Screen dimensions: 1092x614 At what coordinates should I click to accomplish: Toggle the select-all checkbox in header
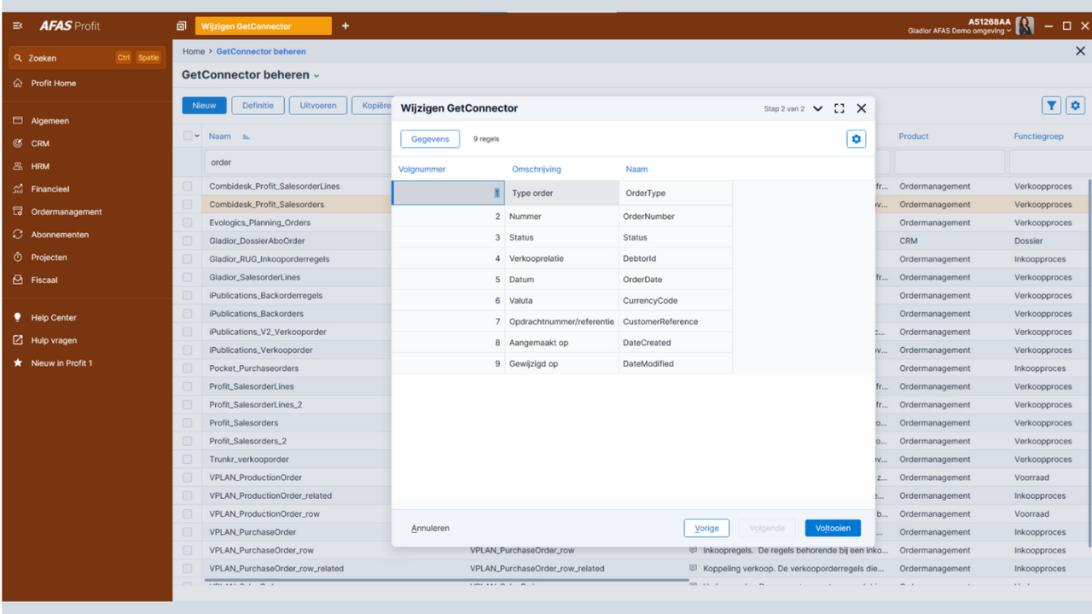pos(188,136)
